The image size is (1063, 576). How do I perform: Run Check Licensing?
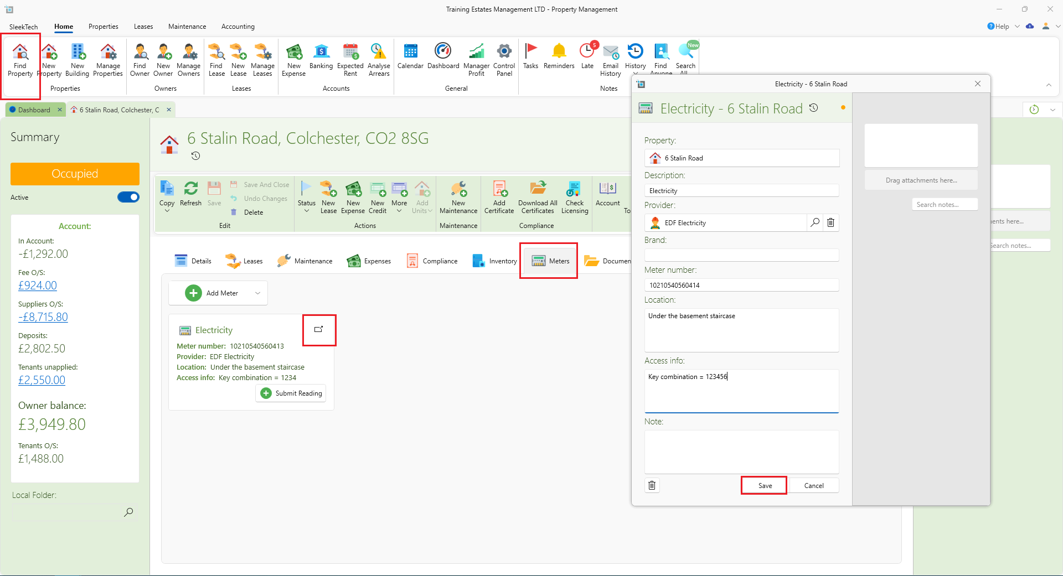(x=575, y=198)
